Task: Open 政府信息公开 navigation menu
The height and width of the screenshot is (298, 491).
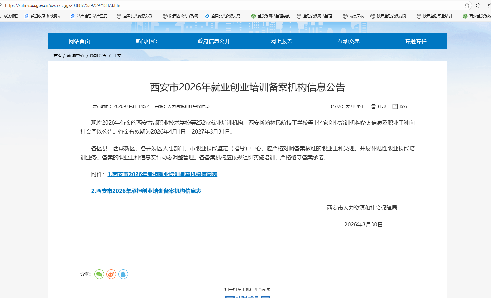Action: pyautogui.click(x=214, y=41)
